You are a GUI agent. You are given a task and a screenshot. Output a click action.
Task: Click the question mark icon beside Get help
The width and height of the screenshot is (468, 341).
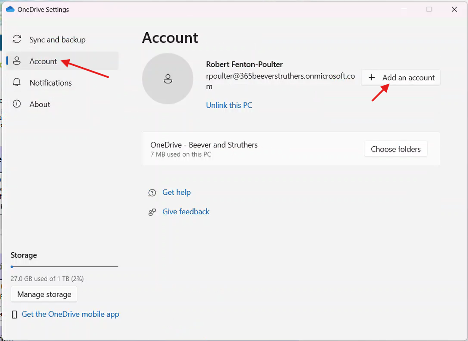click(152, 193)
